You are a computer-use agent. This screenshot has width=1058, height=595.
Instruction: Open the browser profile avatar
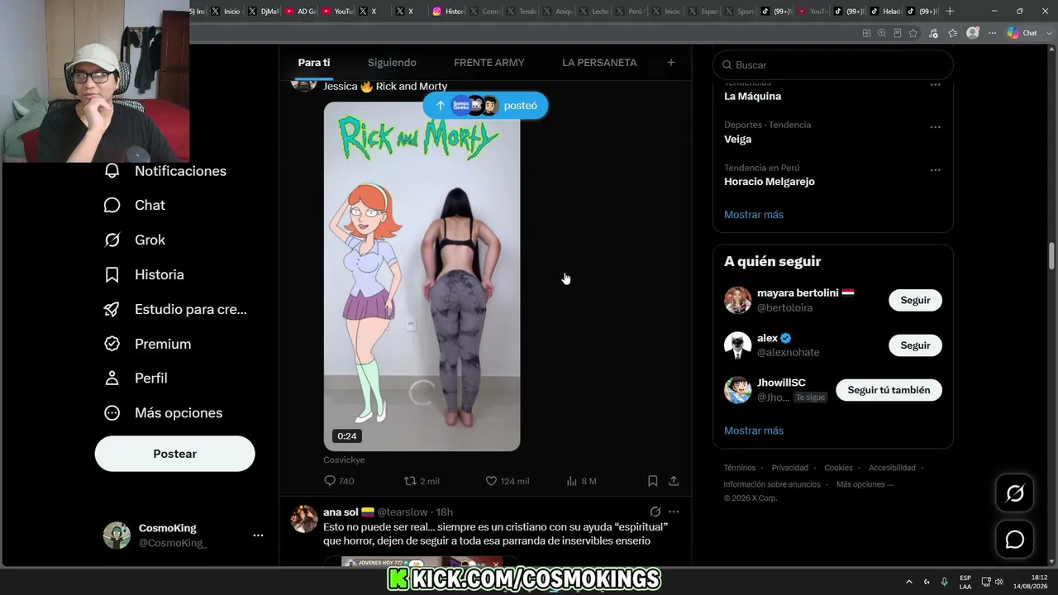[973, 33]
